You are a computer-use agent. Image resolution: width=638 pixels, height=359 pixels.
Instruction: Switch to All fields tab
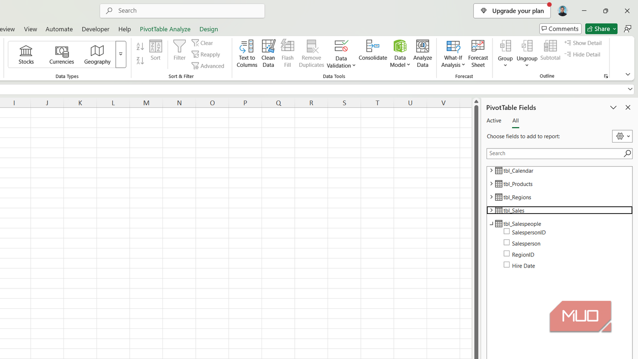[516, 121]
